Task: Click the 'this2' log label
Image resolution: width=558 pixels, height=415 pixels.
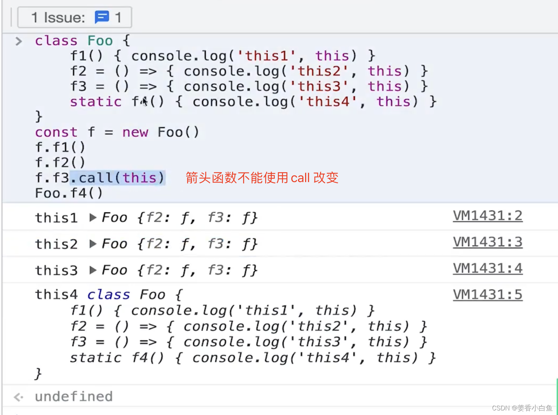Action: pos(56,244)
